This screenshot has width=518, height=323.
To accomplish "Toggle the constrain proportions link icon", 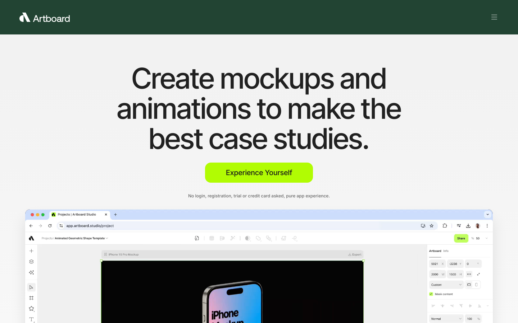I will [x=469, y=274].
